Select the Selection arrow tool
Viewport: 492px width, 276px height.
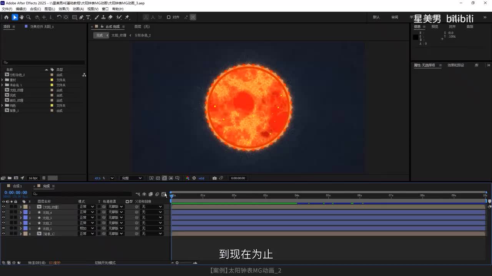click(15, 17)
